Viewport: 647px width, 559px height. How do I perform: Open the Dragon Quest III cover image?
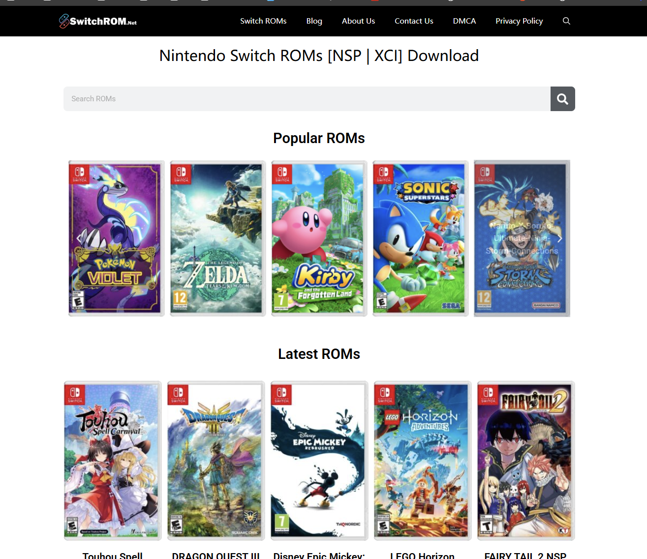[216, 461]
